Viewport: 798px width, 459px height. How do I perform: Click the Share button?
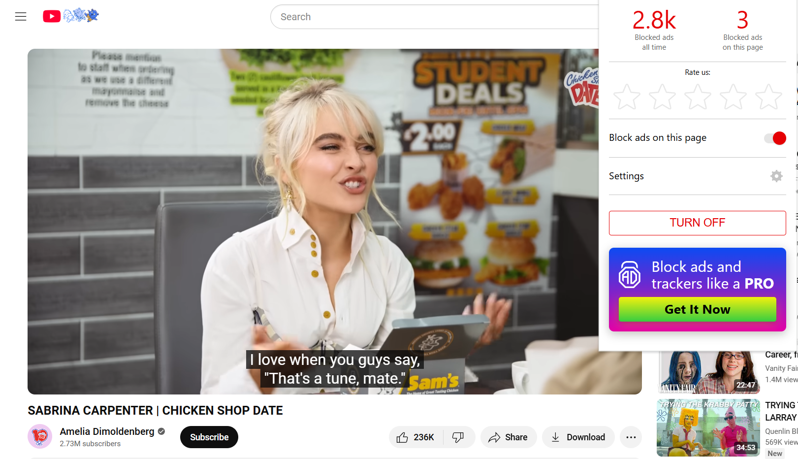(x=509, y=437)
